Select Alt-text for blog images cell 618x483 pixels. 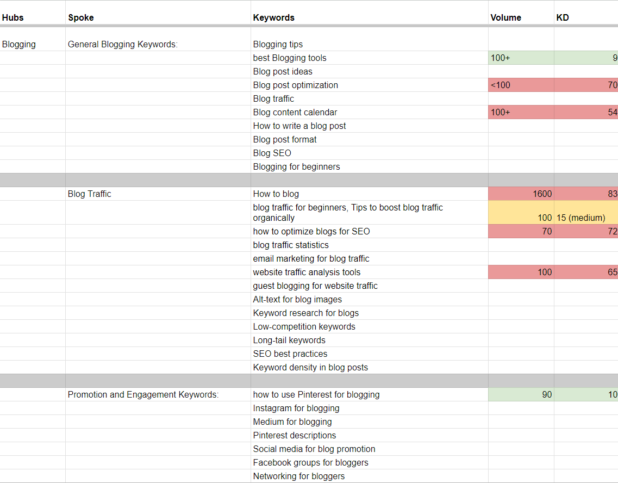point(369,299)
